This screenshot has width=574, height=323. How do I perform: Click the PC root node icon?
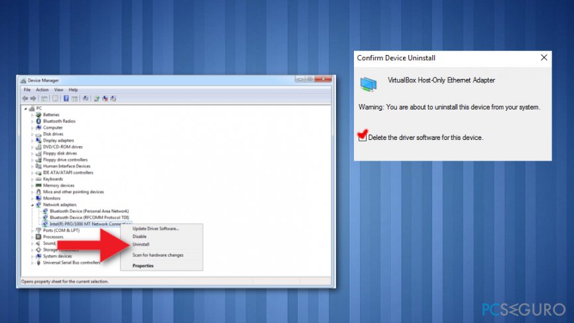click(32, 108)
